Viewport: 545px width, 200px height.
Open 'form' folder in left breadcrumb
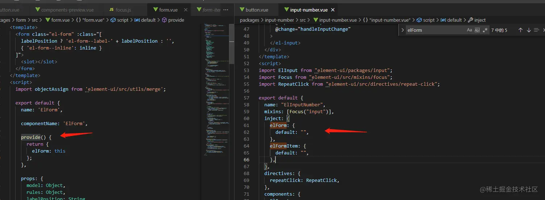pyautogui.click(x=21, y=20)
